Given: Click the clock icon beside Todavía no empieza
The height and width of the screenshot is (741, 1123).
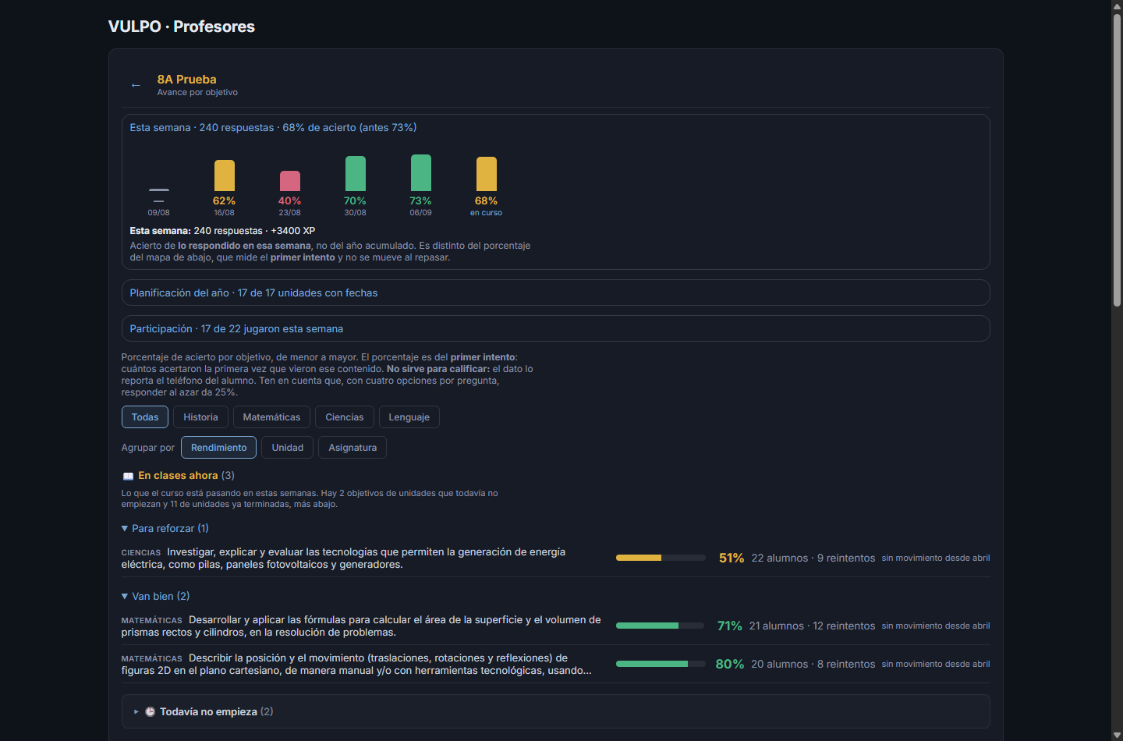Looking at the screenshot, I should [x=150, y=712].
